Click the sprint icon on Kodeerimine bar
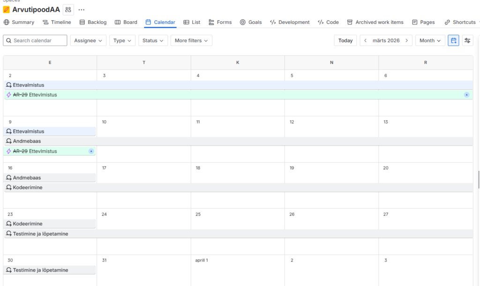 click(x=8, y=188)
